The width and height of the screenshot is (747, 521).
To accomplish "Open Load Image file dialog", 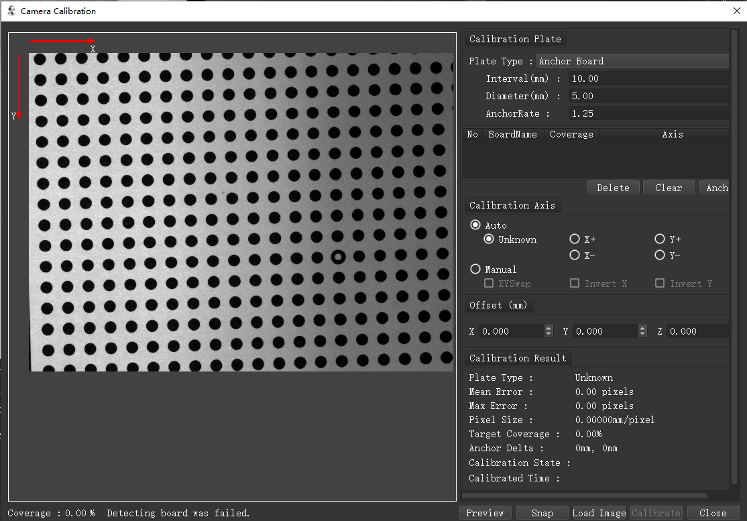I will (599, 513).
